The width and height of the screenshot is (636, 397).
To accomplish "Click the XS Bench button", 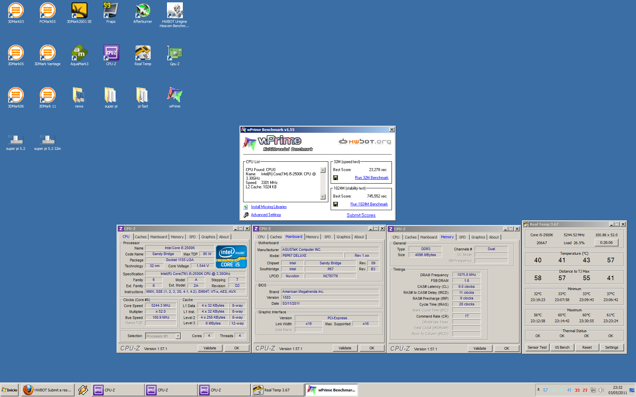I will pyautogui.click(x=562, y=347).
